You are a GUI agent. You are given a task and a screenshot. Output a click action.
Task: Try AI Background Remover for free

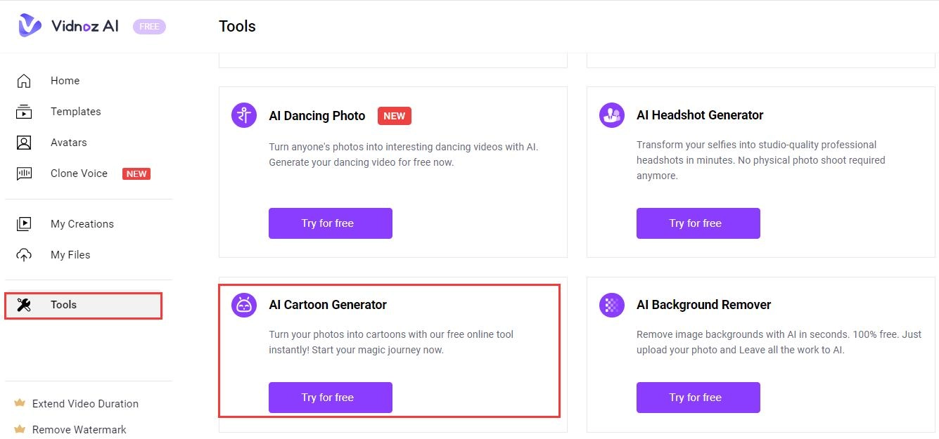tap(698, 398)
